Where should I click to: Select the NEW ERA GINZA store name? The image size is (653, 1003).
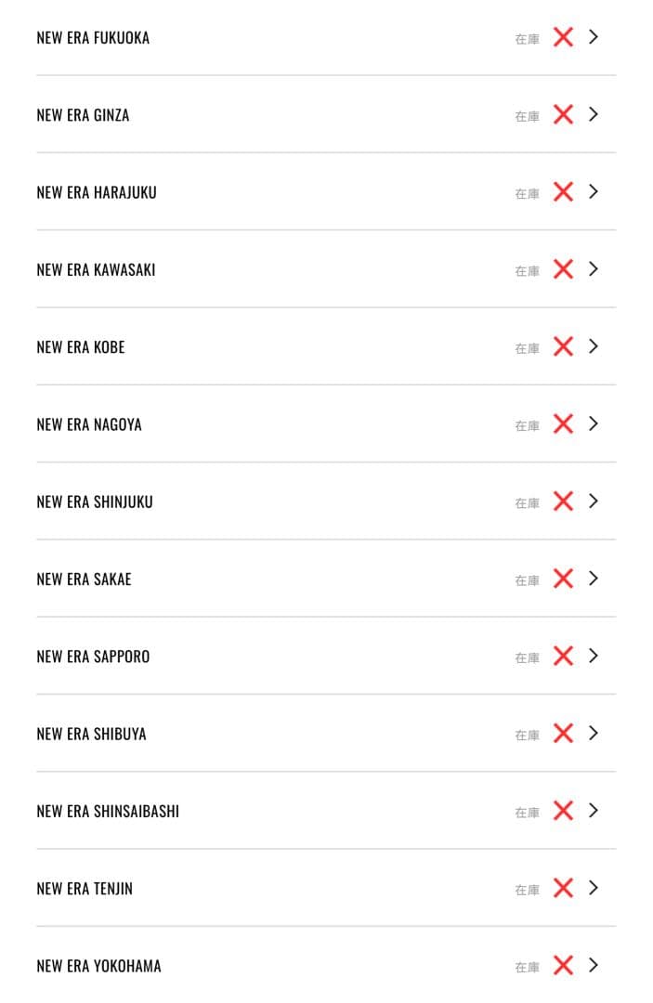[83, 115]
